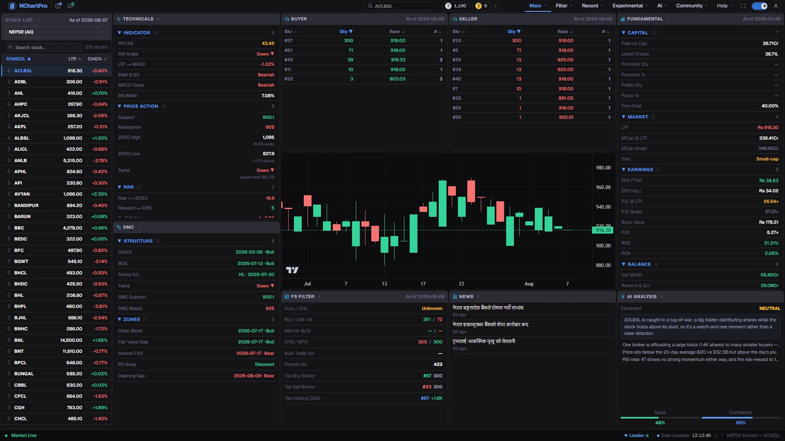The height and width of the screenshot is (441, 785).
Task: Open the Community menu
Action: coord(691,6)
